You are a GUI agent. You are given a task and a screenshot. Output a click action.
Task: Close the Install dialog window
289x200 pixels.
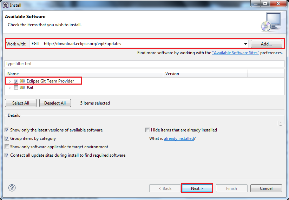[278, 3]
